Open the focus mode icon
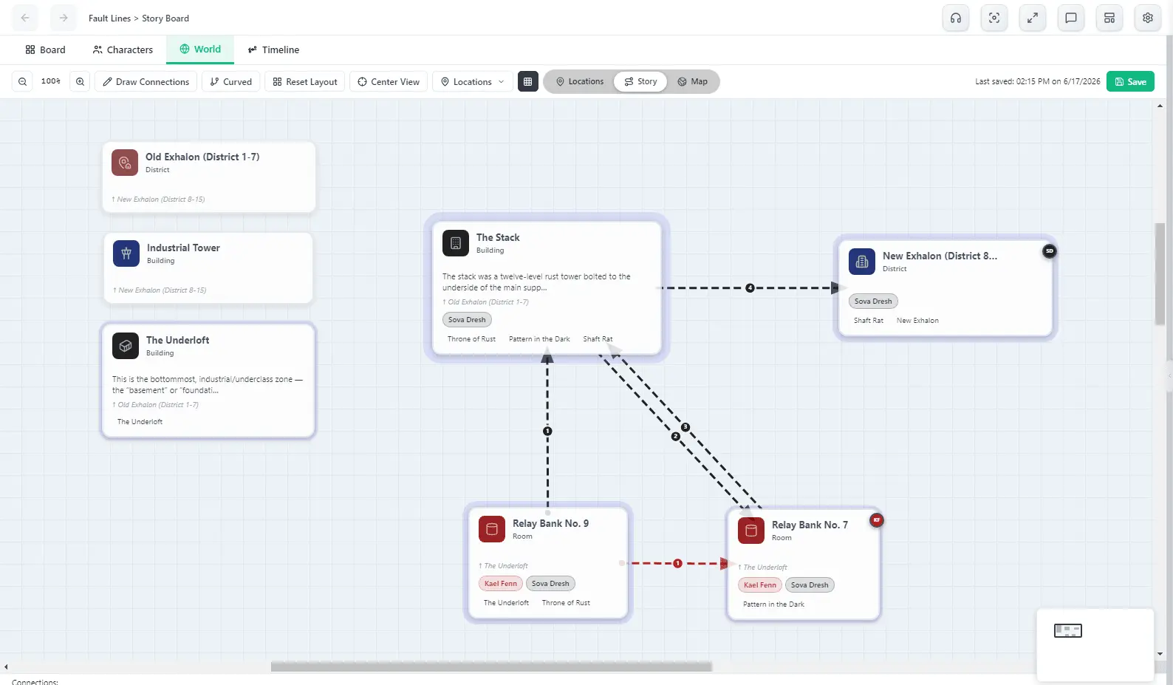The height and width of the screenshot is (685, 1173). pos(994,18)
